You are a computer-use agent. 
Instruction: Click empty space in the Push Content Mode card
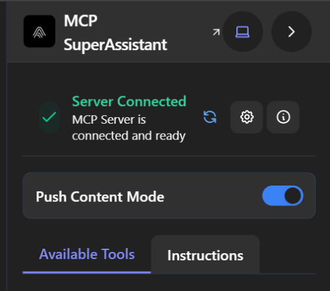click(x=213, y=196)
